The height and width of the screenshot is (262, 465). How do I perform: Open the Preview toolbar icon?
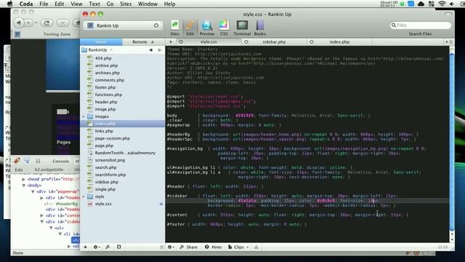206,28
